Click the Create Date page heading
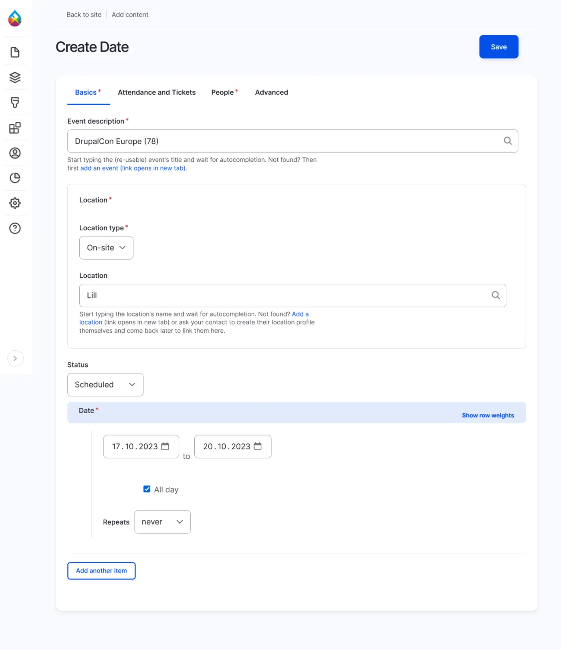561x650 pixels. click(x=92, y=47)
